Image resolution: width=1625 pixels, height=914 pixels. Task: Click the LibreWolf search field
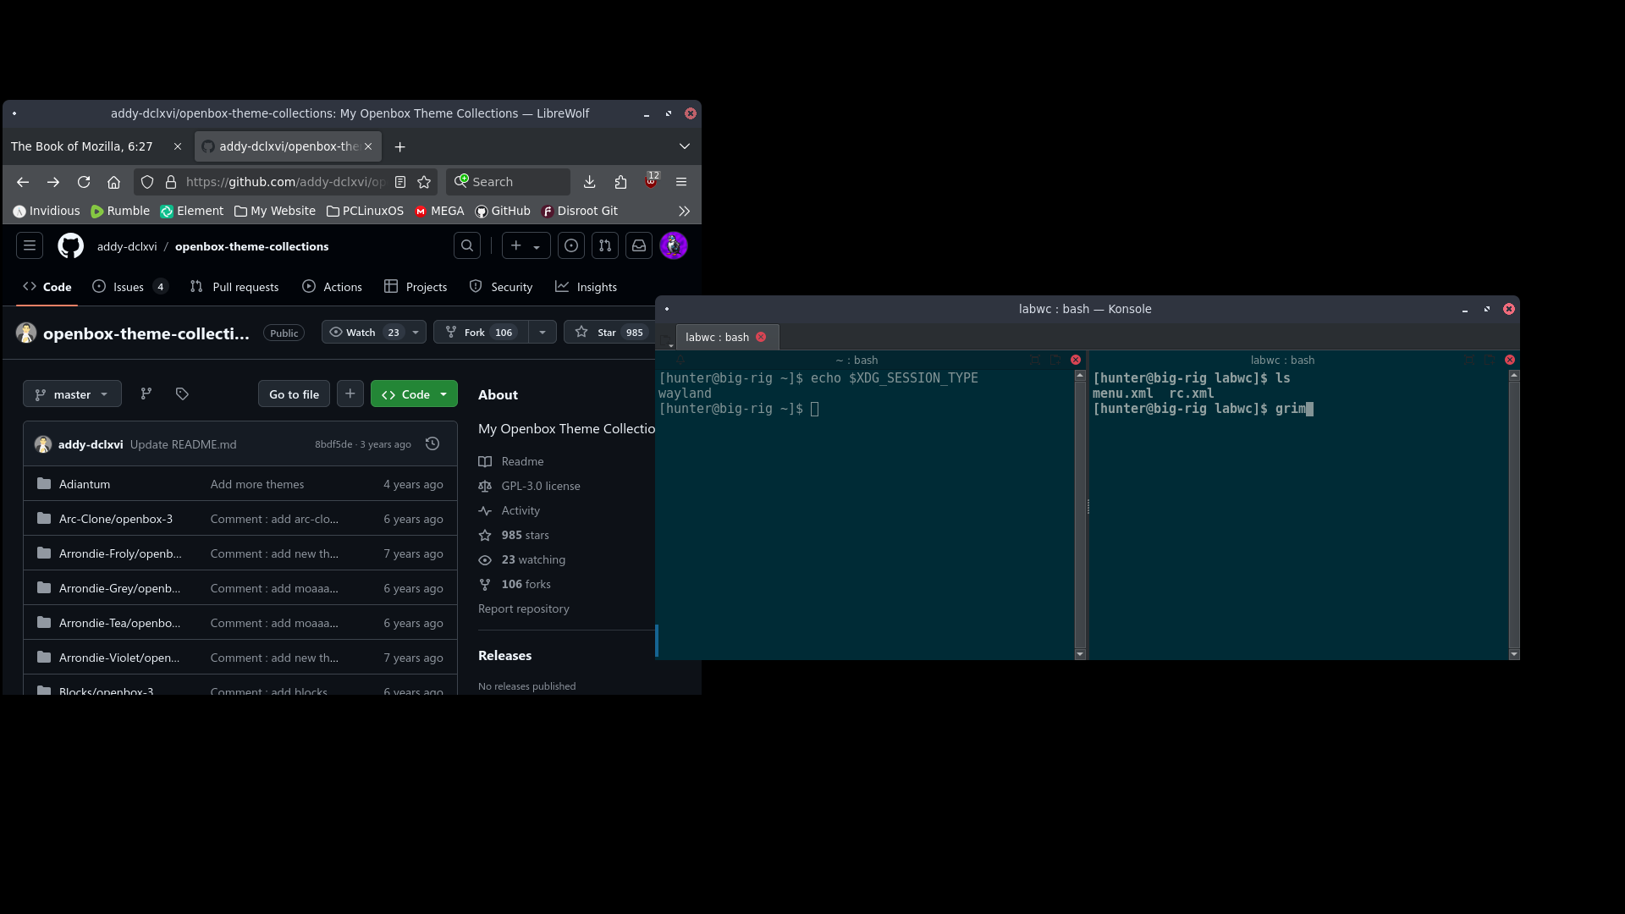508,182
